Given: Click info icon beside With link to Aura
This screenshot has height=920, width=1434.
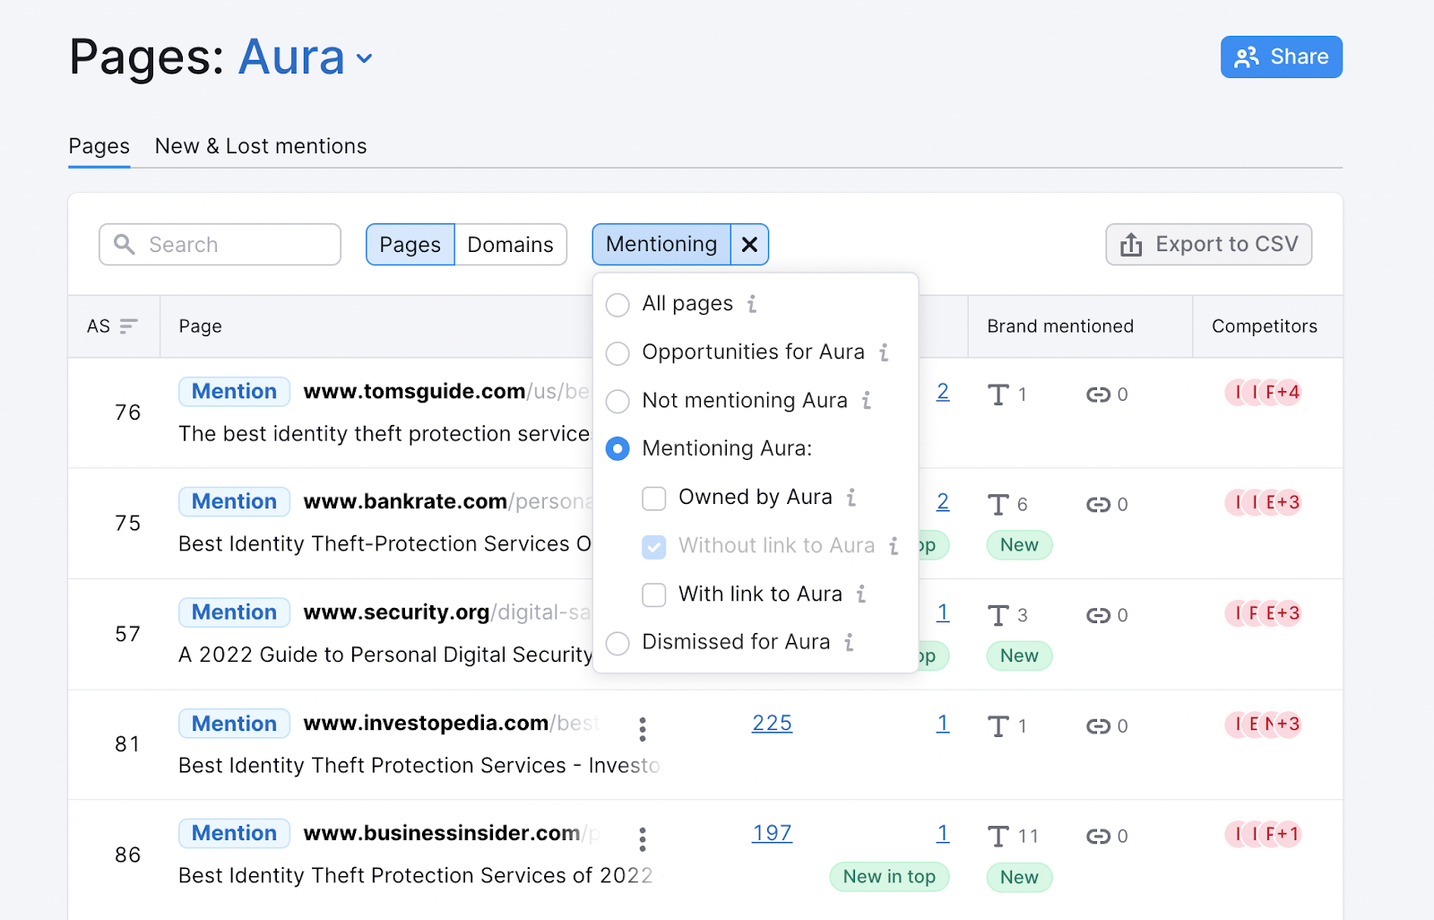Looking at the screenshot, I should coord(861,594).
